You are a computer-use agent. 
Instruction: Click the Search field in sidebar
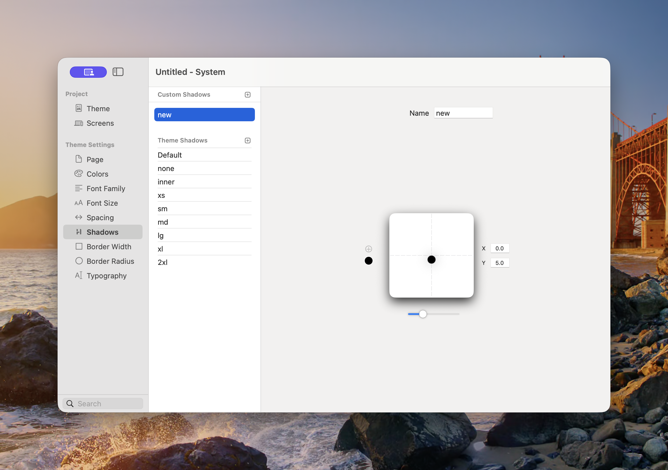(103, 403)
